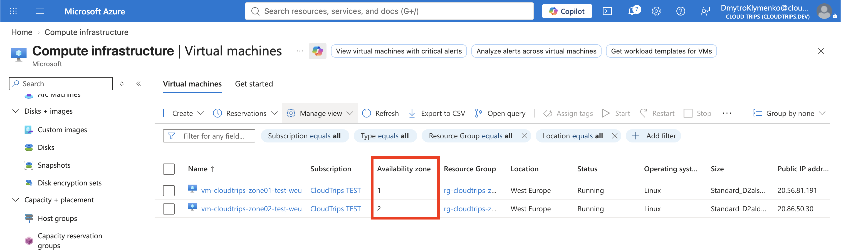
Task: Open portal settings gear
Action: coord(656,11)
